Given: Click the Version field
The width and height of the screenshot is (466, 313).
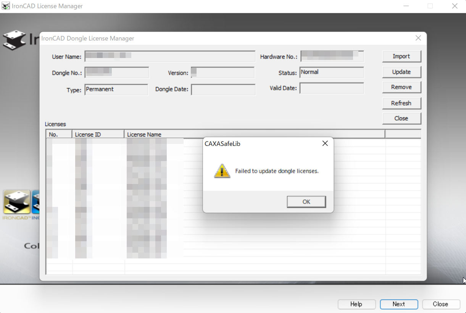Looking at the screenshot, I should [223, 73].
